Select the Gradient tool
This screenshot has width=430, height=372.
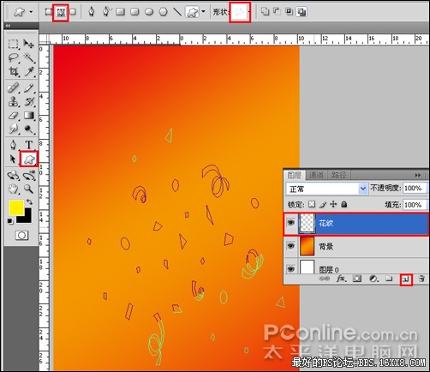29,116
